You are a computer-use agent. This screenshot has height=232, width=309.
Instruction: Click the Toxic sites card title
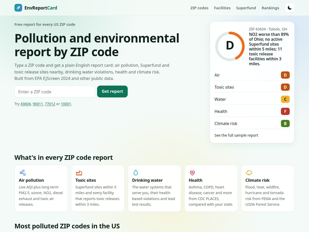click(x=86, y=180)
